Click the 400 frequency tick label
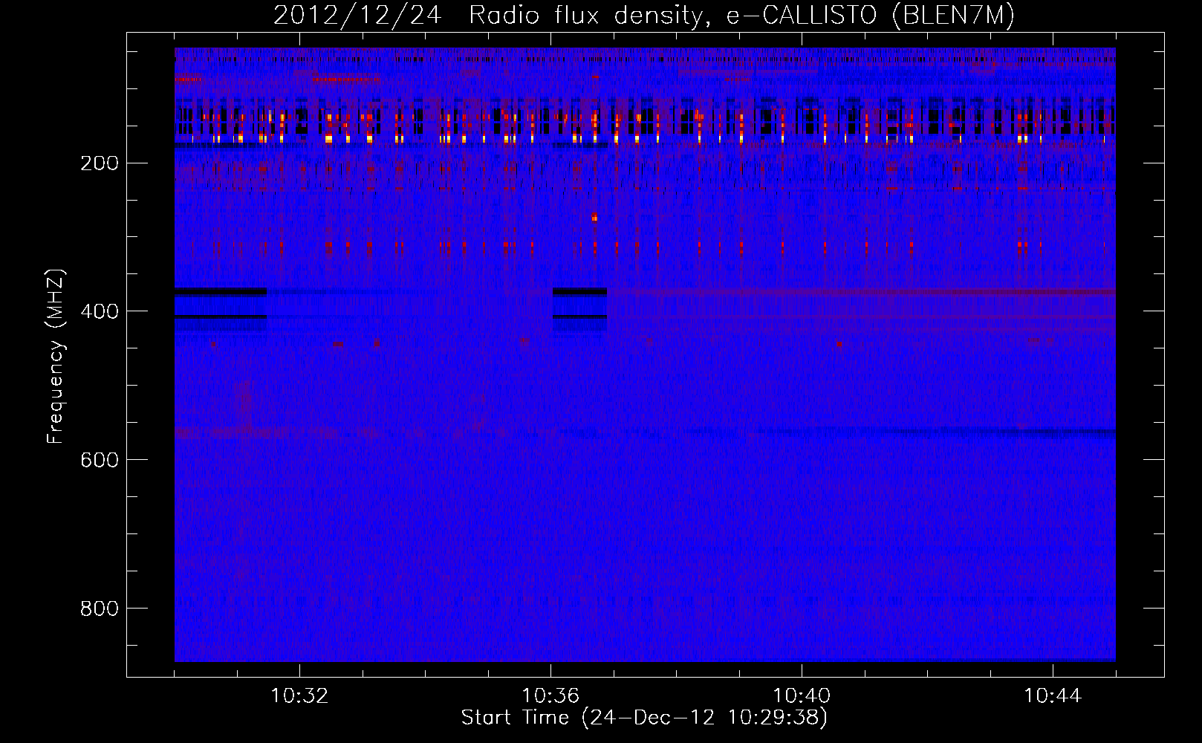The height and width of the screenshot is (743, 1202). [x=100, y=312]
